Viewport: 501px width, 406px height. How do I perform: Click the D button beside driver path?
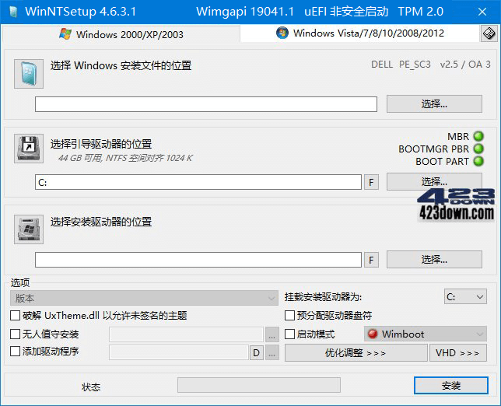(256, 352)
